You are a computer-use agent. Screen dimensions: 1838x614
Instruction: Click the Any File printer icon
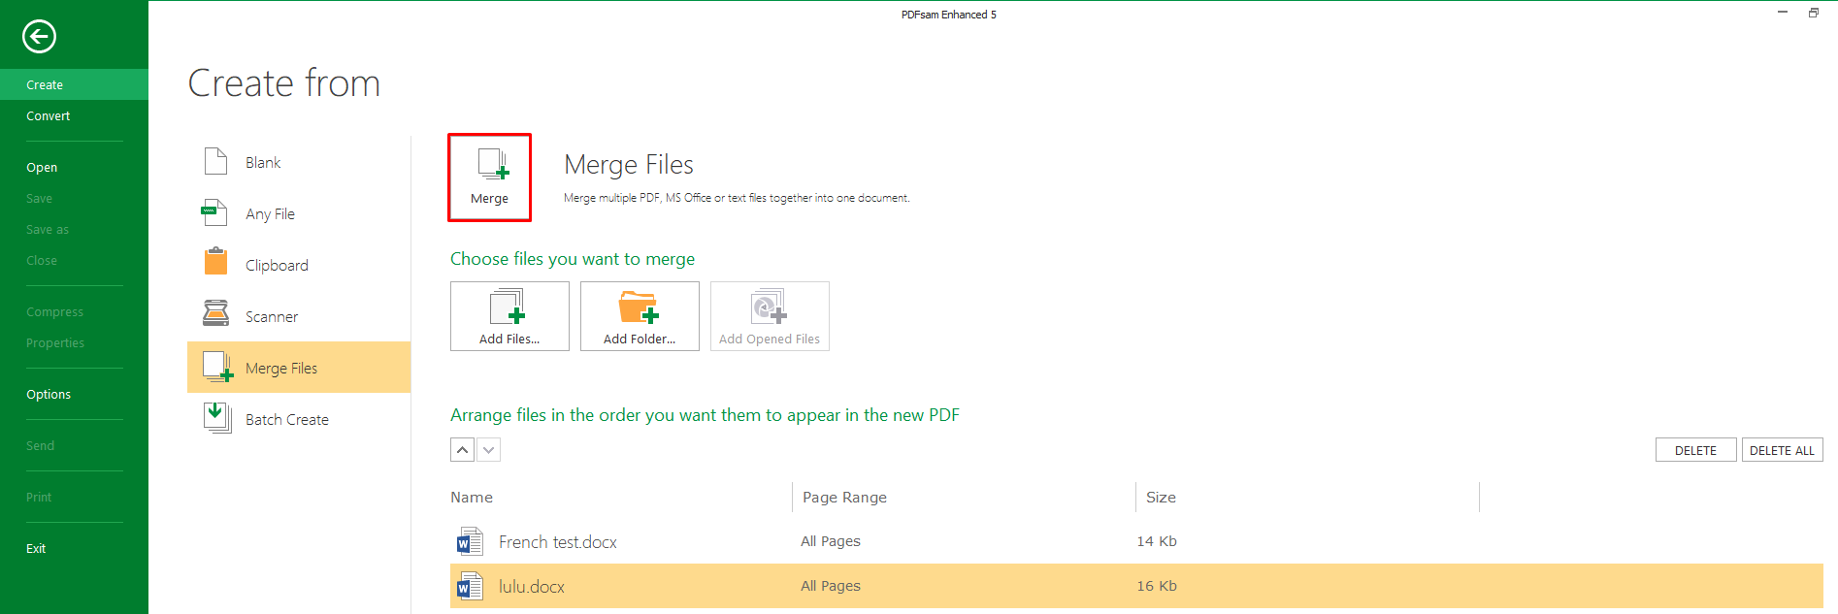click(214, 212)
